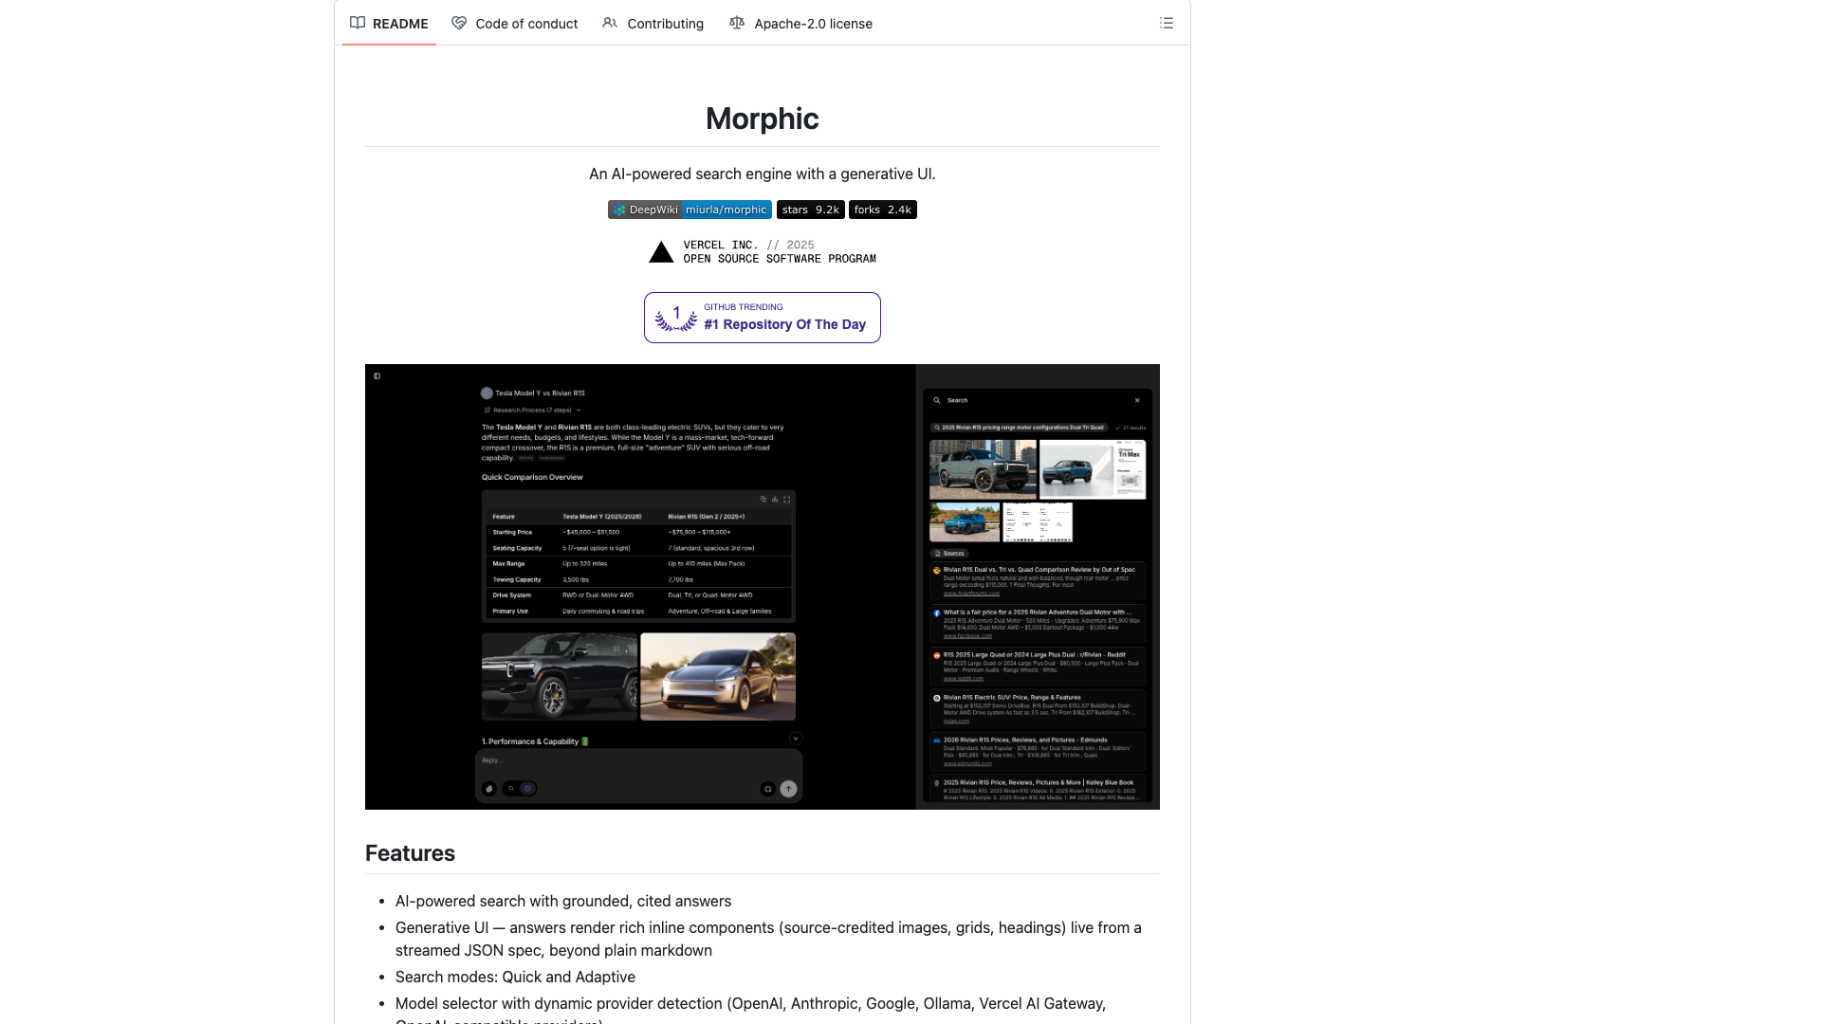Click the send arrow button in screenshot
Image resolution: width=1821 pixels, height=1024 pixels.
tap(788, 789)
